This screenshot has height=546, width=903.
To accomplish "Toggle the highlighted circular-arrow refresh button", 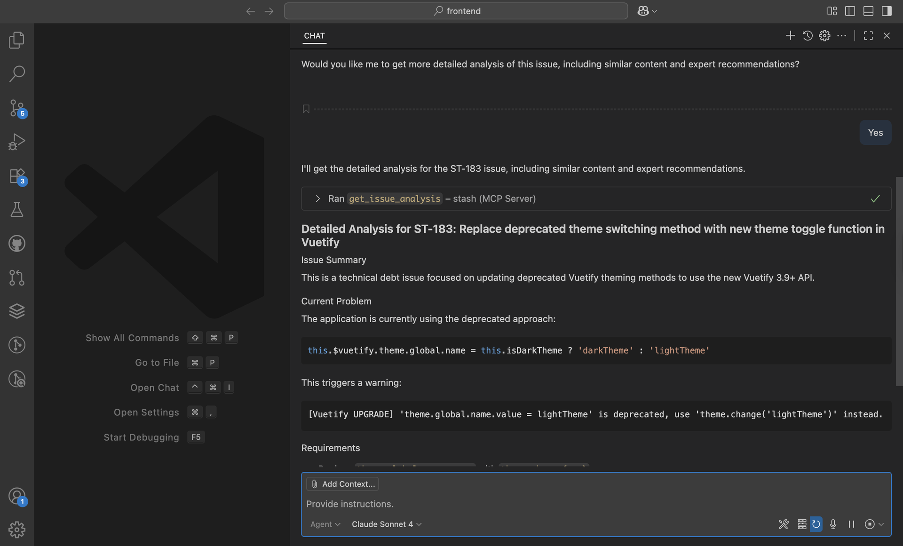I will click(816, 524).
